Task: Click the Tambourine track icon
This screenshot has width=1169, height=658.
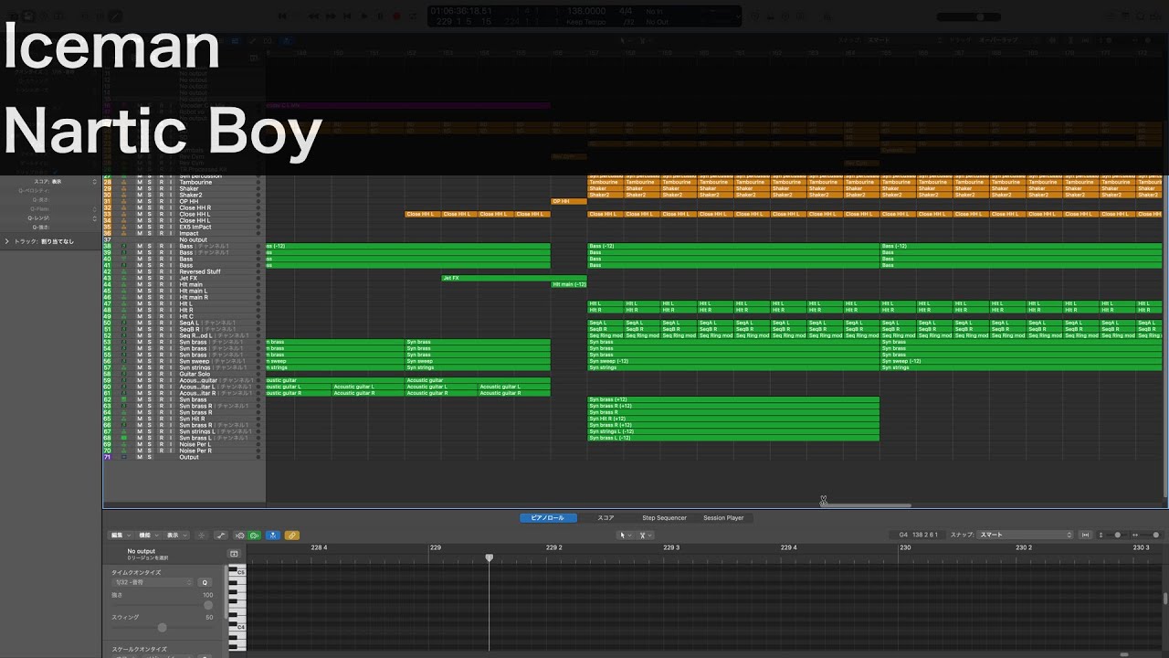Action: pos(123,182)
